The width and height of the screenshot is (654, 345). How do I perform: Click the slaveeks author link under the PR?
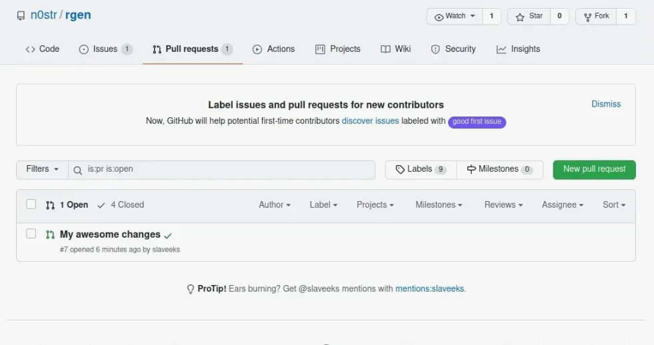[x=166, y=250]
